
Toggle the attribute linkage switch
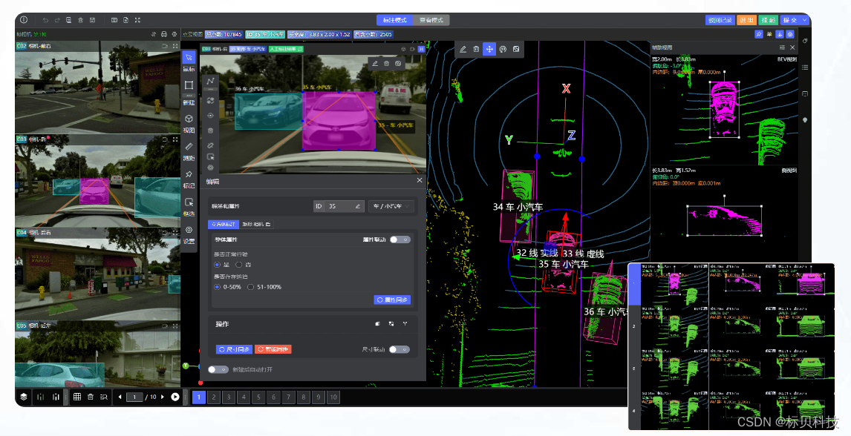(400, 240)
